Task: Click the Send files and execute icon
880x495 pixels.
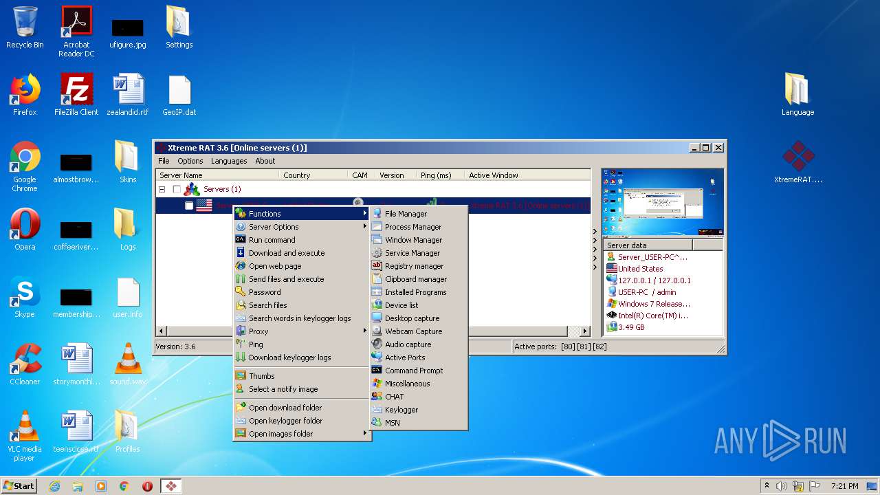Action: [241, 279]
